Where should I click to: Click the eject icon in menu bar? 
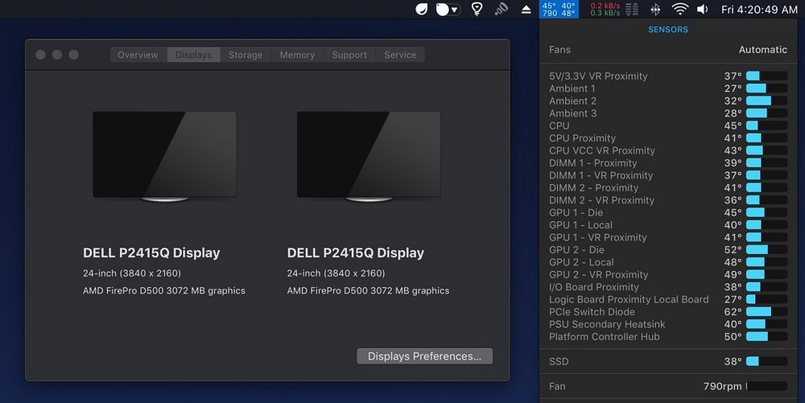click(526, 9)
